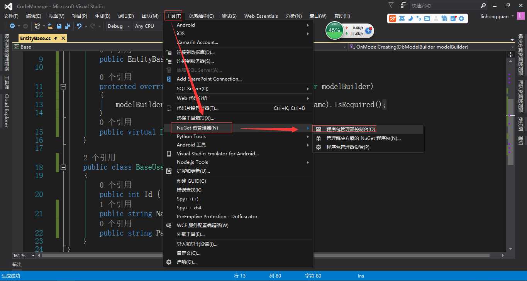Click the Undo arrow icon

pyautogui.click(x=79, y=26)
